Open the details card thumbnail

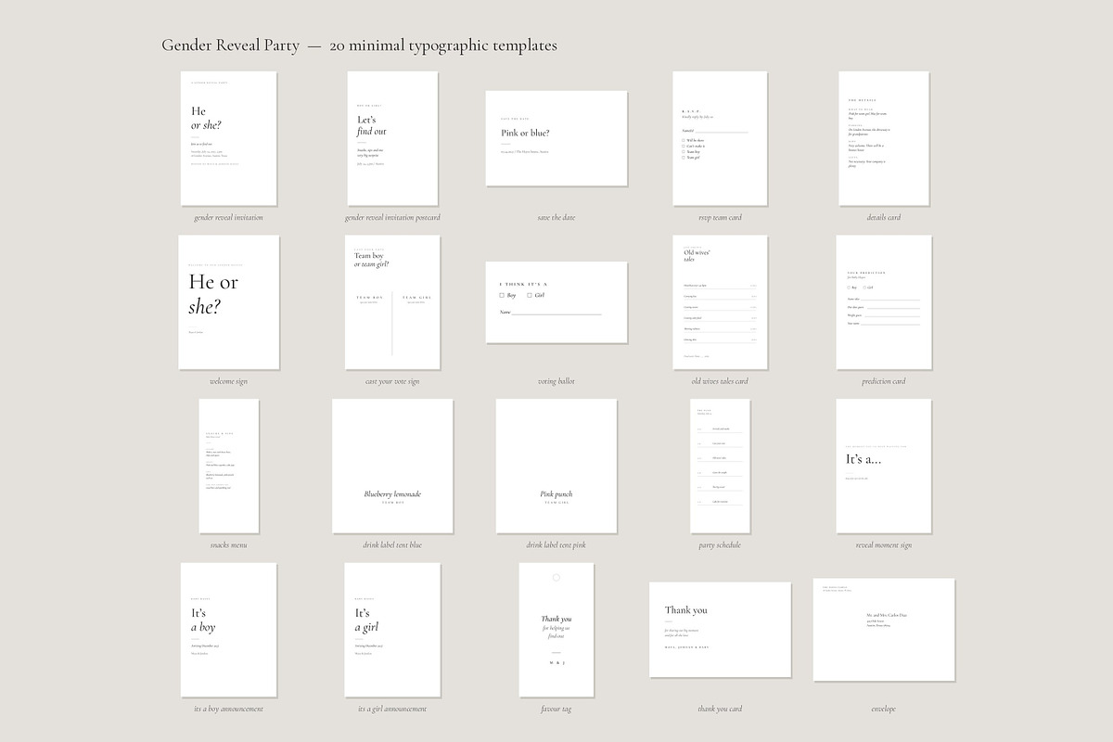pos(884,138)
